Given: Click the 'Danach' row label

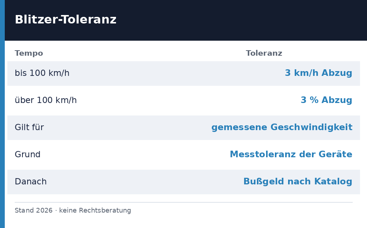Looking at the screenshot, I should (x=31, y=182).
